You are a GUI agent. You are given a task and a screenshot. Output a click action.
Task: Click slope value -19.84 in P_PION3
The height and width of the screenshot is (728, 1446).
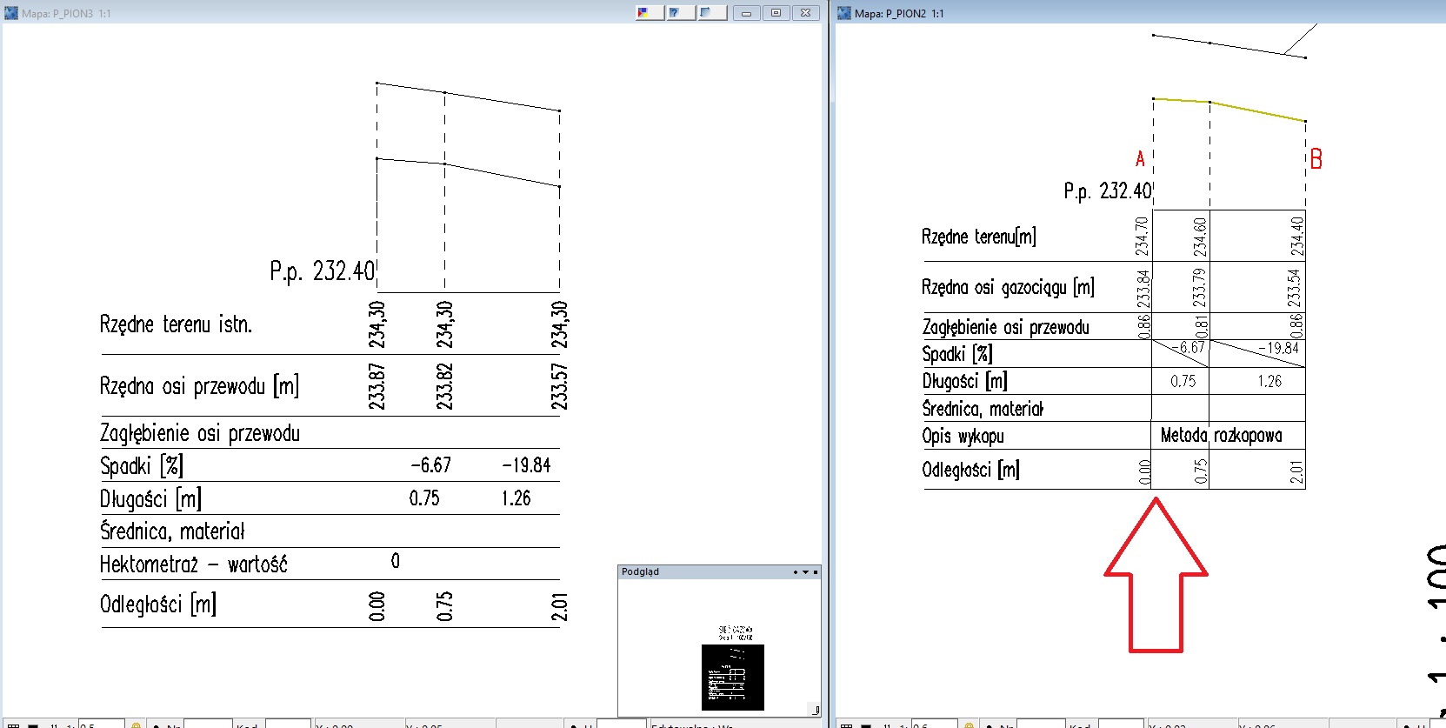pyautogui.click(x=526, y=465)
